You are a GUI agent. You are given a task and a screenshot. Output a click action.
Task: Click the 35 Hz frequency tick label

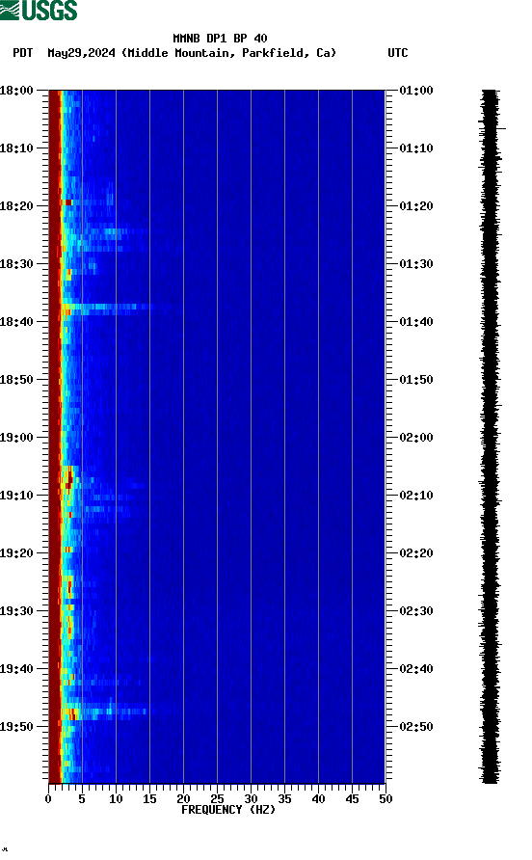click(284, 799)
